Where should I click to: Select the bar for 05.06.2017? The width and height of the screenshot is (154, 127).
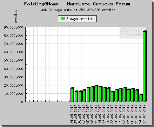88,94
